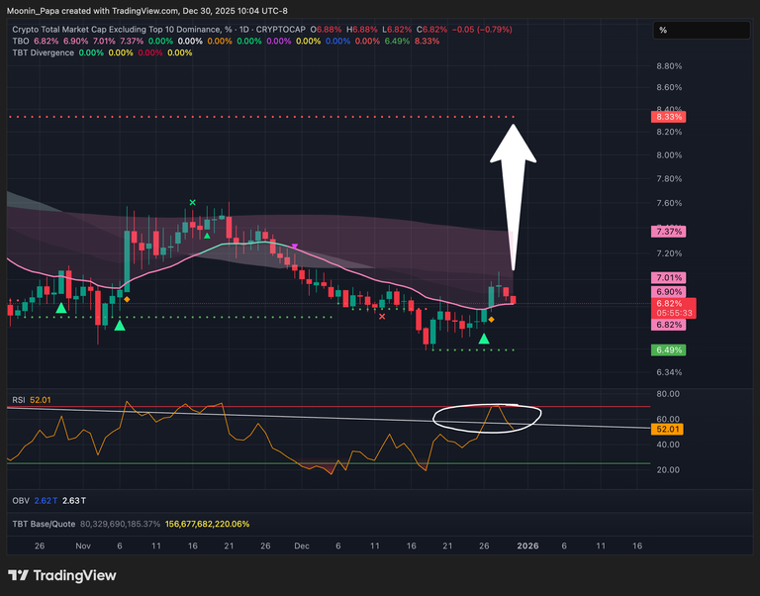760x596 pixels.
Task: Click the TradingView logo
Action: click(x=62, y=575)
